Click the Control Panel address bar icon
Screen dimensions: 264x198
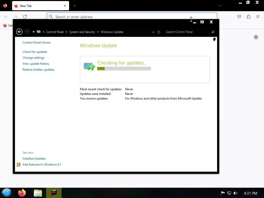click(x=39, y=32)
